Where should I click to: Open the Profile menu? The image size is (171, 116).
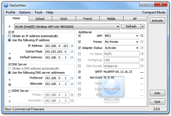(10, 12)
